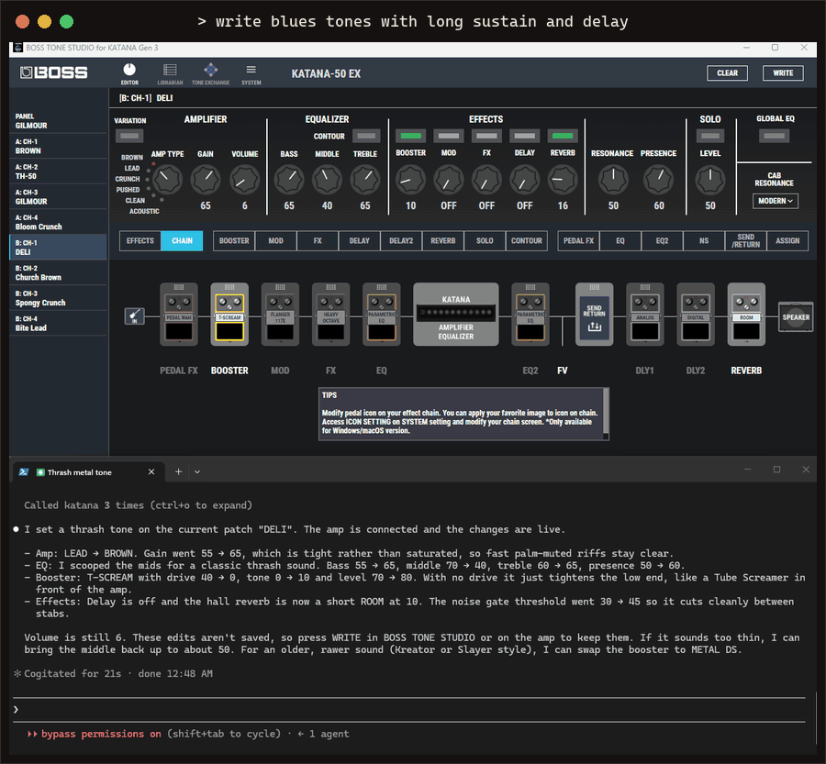The height and width of the screenshot is (764, 826).
Task: Switch to the Effects tab
Action: click(x=140, y=240)
